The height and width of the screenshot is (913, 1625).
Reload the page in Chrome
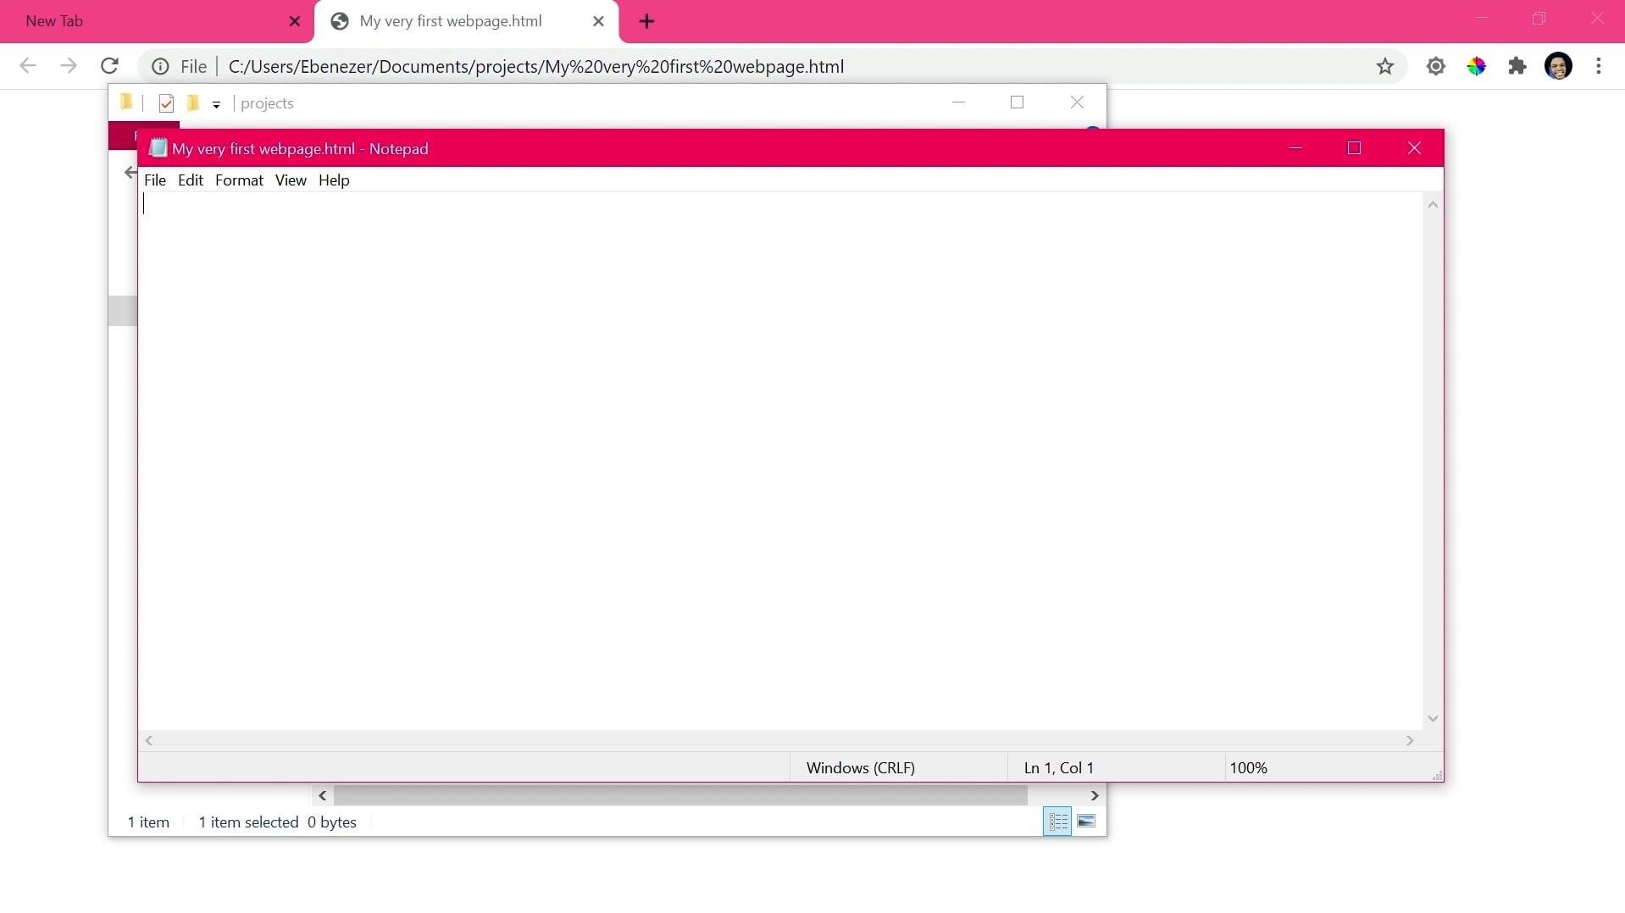(x=109, y=66)
